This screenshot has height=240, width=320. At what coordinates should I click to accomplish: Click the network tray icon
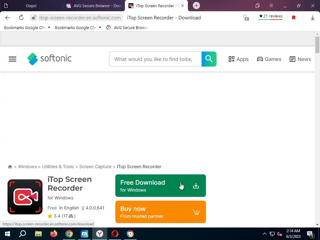(272, 234)
